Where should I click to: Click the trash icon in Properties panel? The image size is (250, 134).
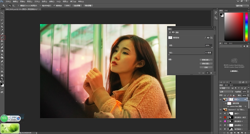pyautogui.click(x=211, y=73)
